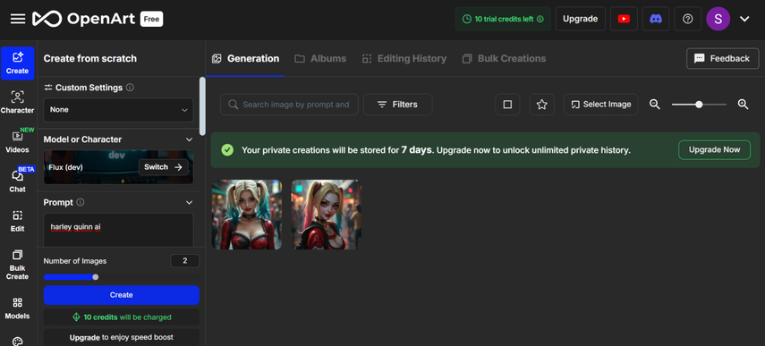
Task: Click the Number of Images value box
Action: 185,261
